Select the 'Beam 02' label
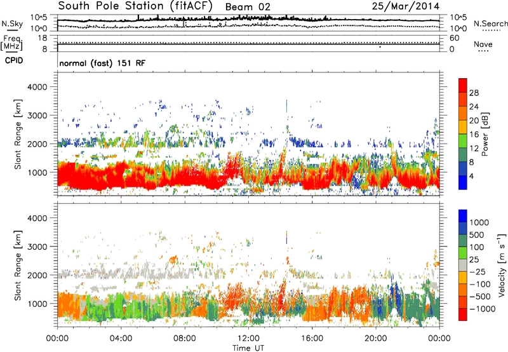This screenshot has height=352, width=508. [248, 7]
